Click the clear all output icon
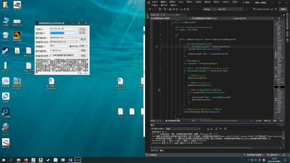 pos(216,129)
